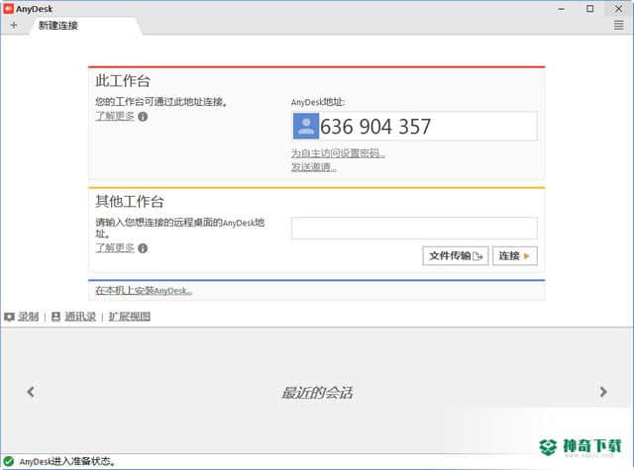This screenshot has height=470, width=634.
Task: Open the 通讯录 link
Action: [x=80, y=317]
